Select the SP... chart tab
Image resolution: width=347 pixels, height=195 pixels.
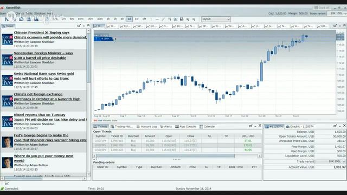pyautogui.click(x=138, y=26)
